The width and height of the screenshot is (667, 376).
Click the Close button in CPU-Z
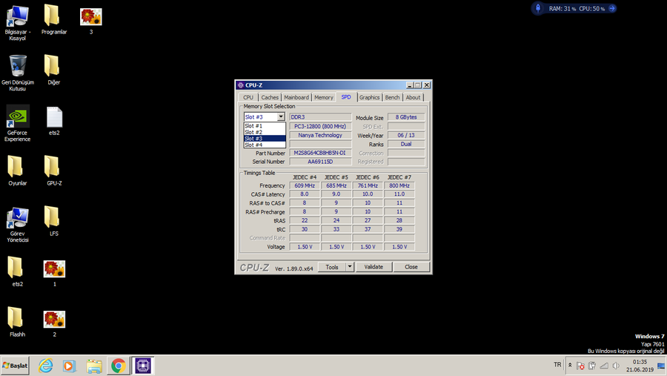click(411, 267)
